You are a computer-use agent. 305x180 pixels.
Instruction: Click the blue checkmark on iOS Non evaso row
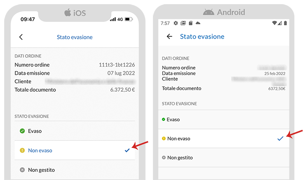point(127,150)
